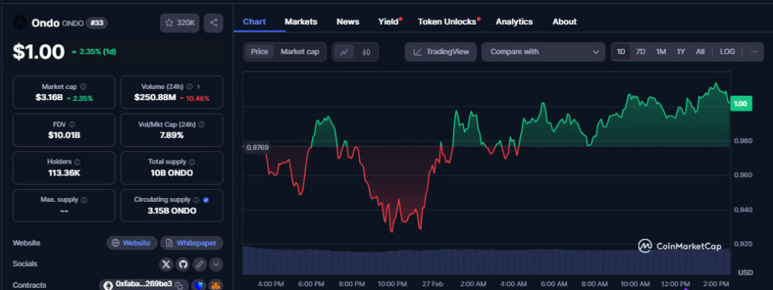The height and width of the screenshot is (290, 773).
Task: Click the 7.89% Vol/Mkt Cap value
Action: pyautogui.click(x=171, y=135)
